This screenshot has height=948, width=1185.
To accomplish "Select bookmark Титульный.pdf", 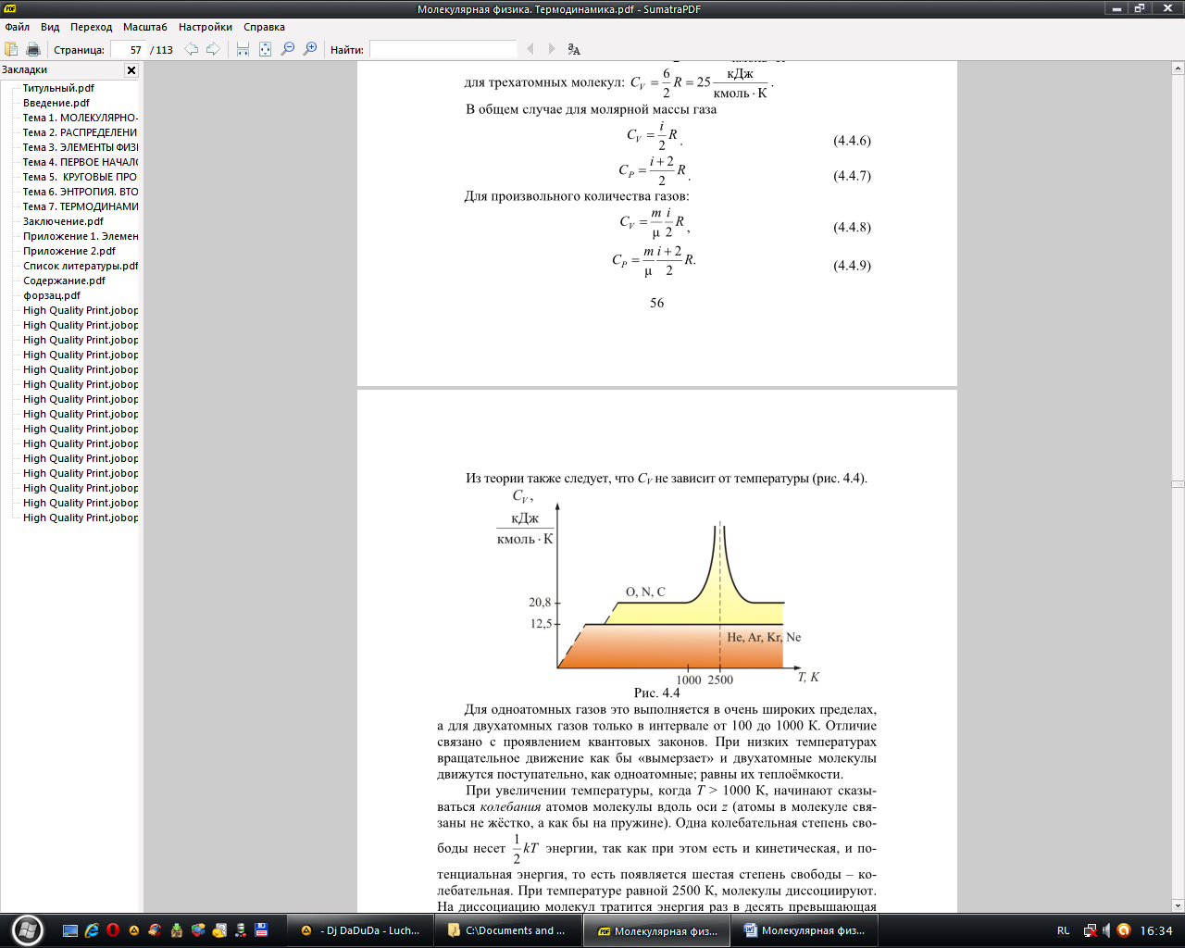I will [x=58, y=88].
